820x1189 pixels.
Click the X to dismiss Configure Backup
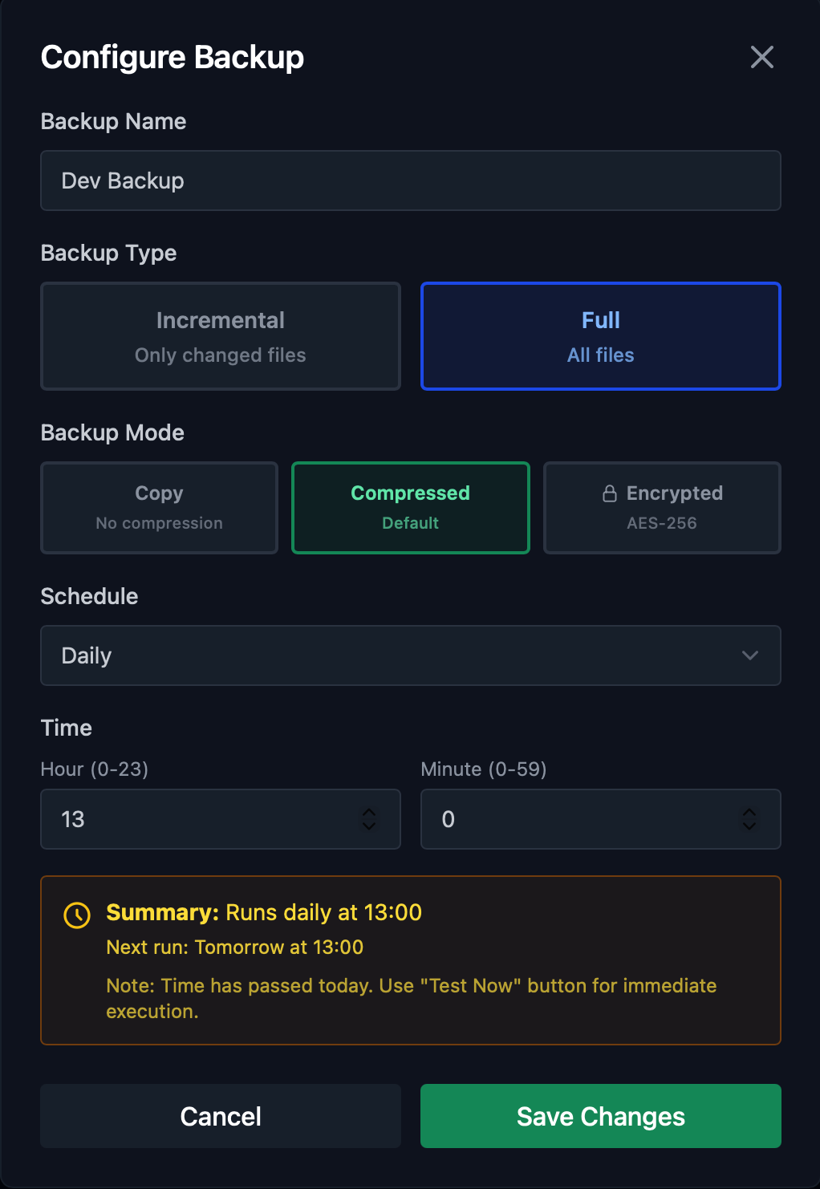pyautogui.click(x=761, y=57)
